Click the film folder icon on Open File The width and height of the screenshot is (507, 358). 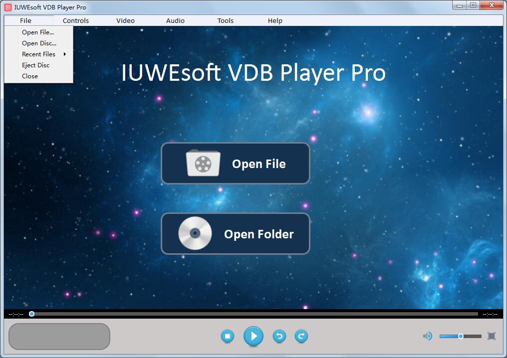[203, 163]
